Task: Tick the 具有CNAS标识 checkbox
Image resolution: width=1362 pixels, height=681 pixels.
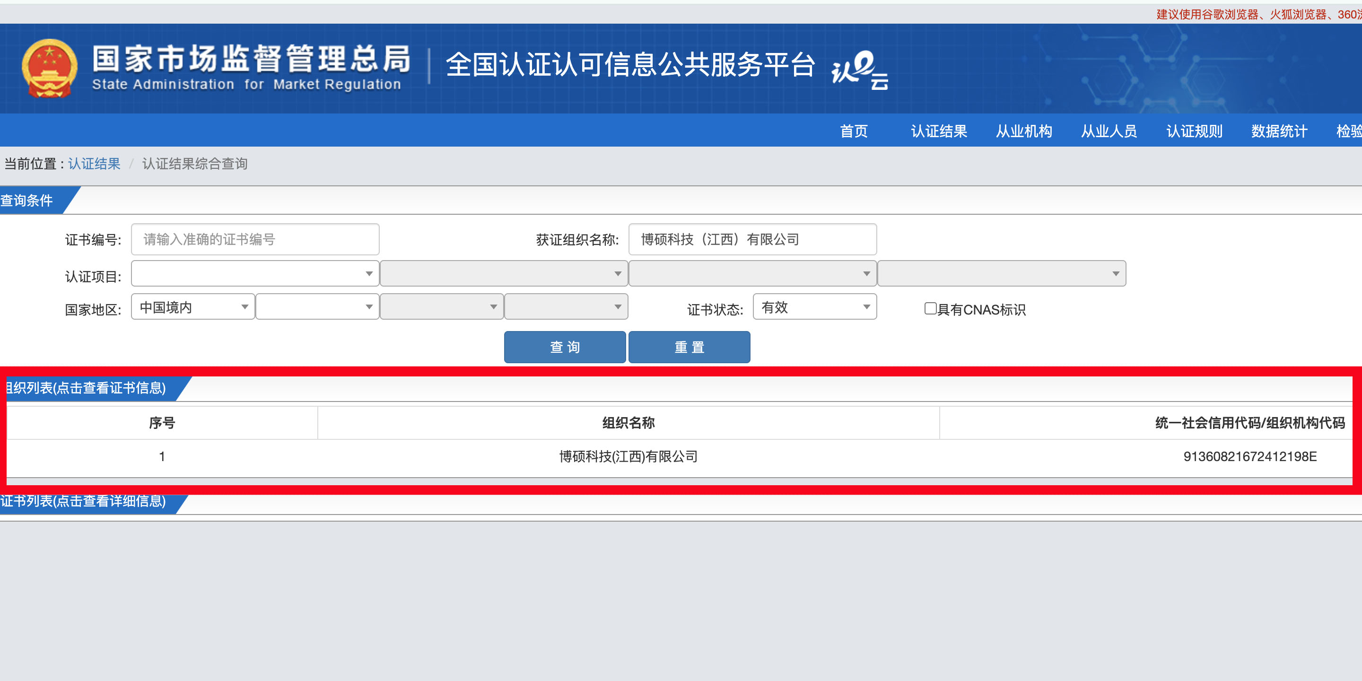Action: tap(930, 308)
